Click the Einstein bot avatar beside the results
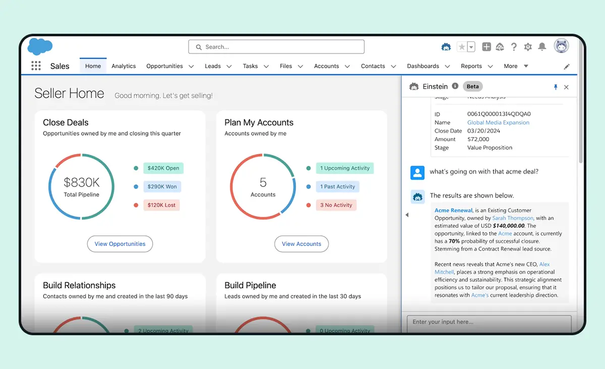 tap(417, 196)
